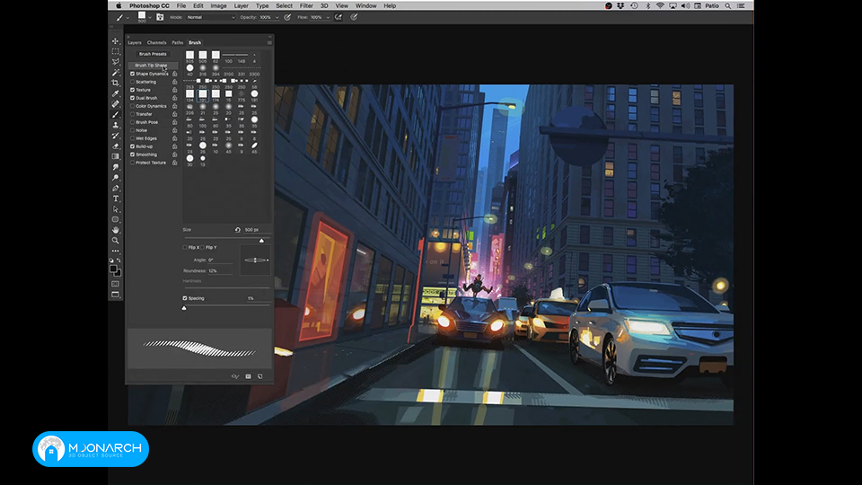Select the History Brush tool
This screenshot has height=485, width=862.
pyautogui.click(x=116, y=136)
